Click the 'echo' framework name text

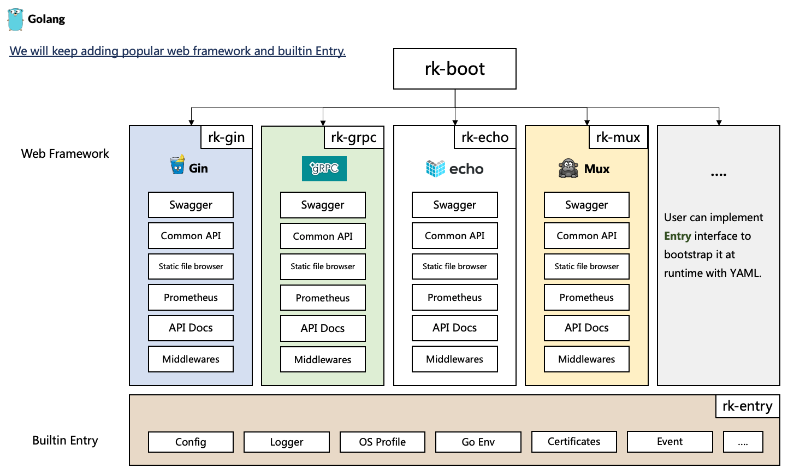click(x=466, y=169)
